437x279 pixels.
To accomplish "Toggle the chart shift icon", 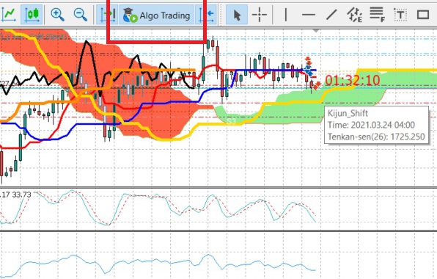I will tap(206, 14).
